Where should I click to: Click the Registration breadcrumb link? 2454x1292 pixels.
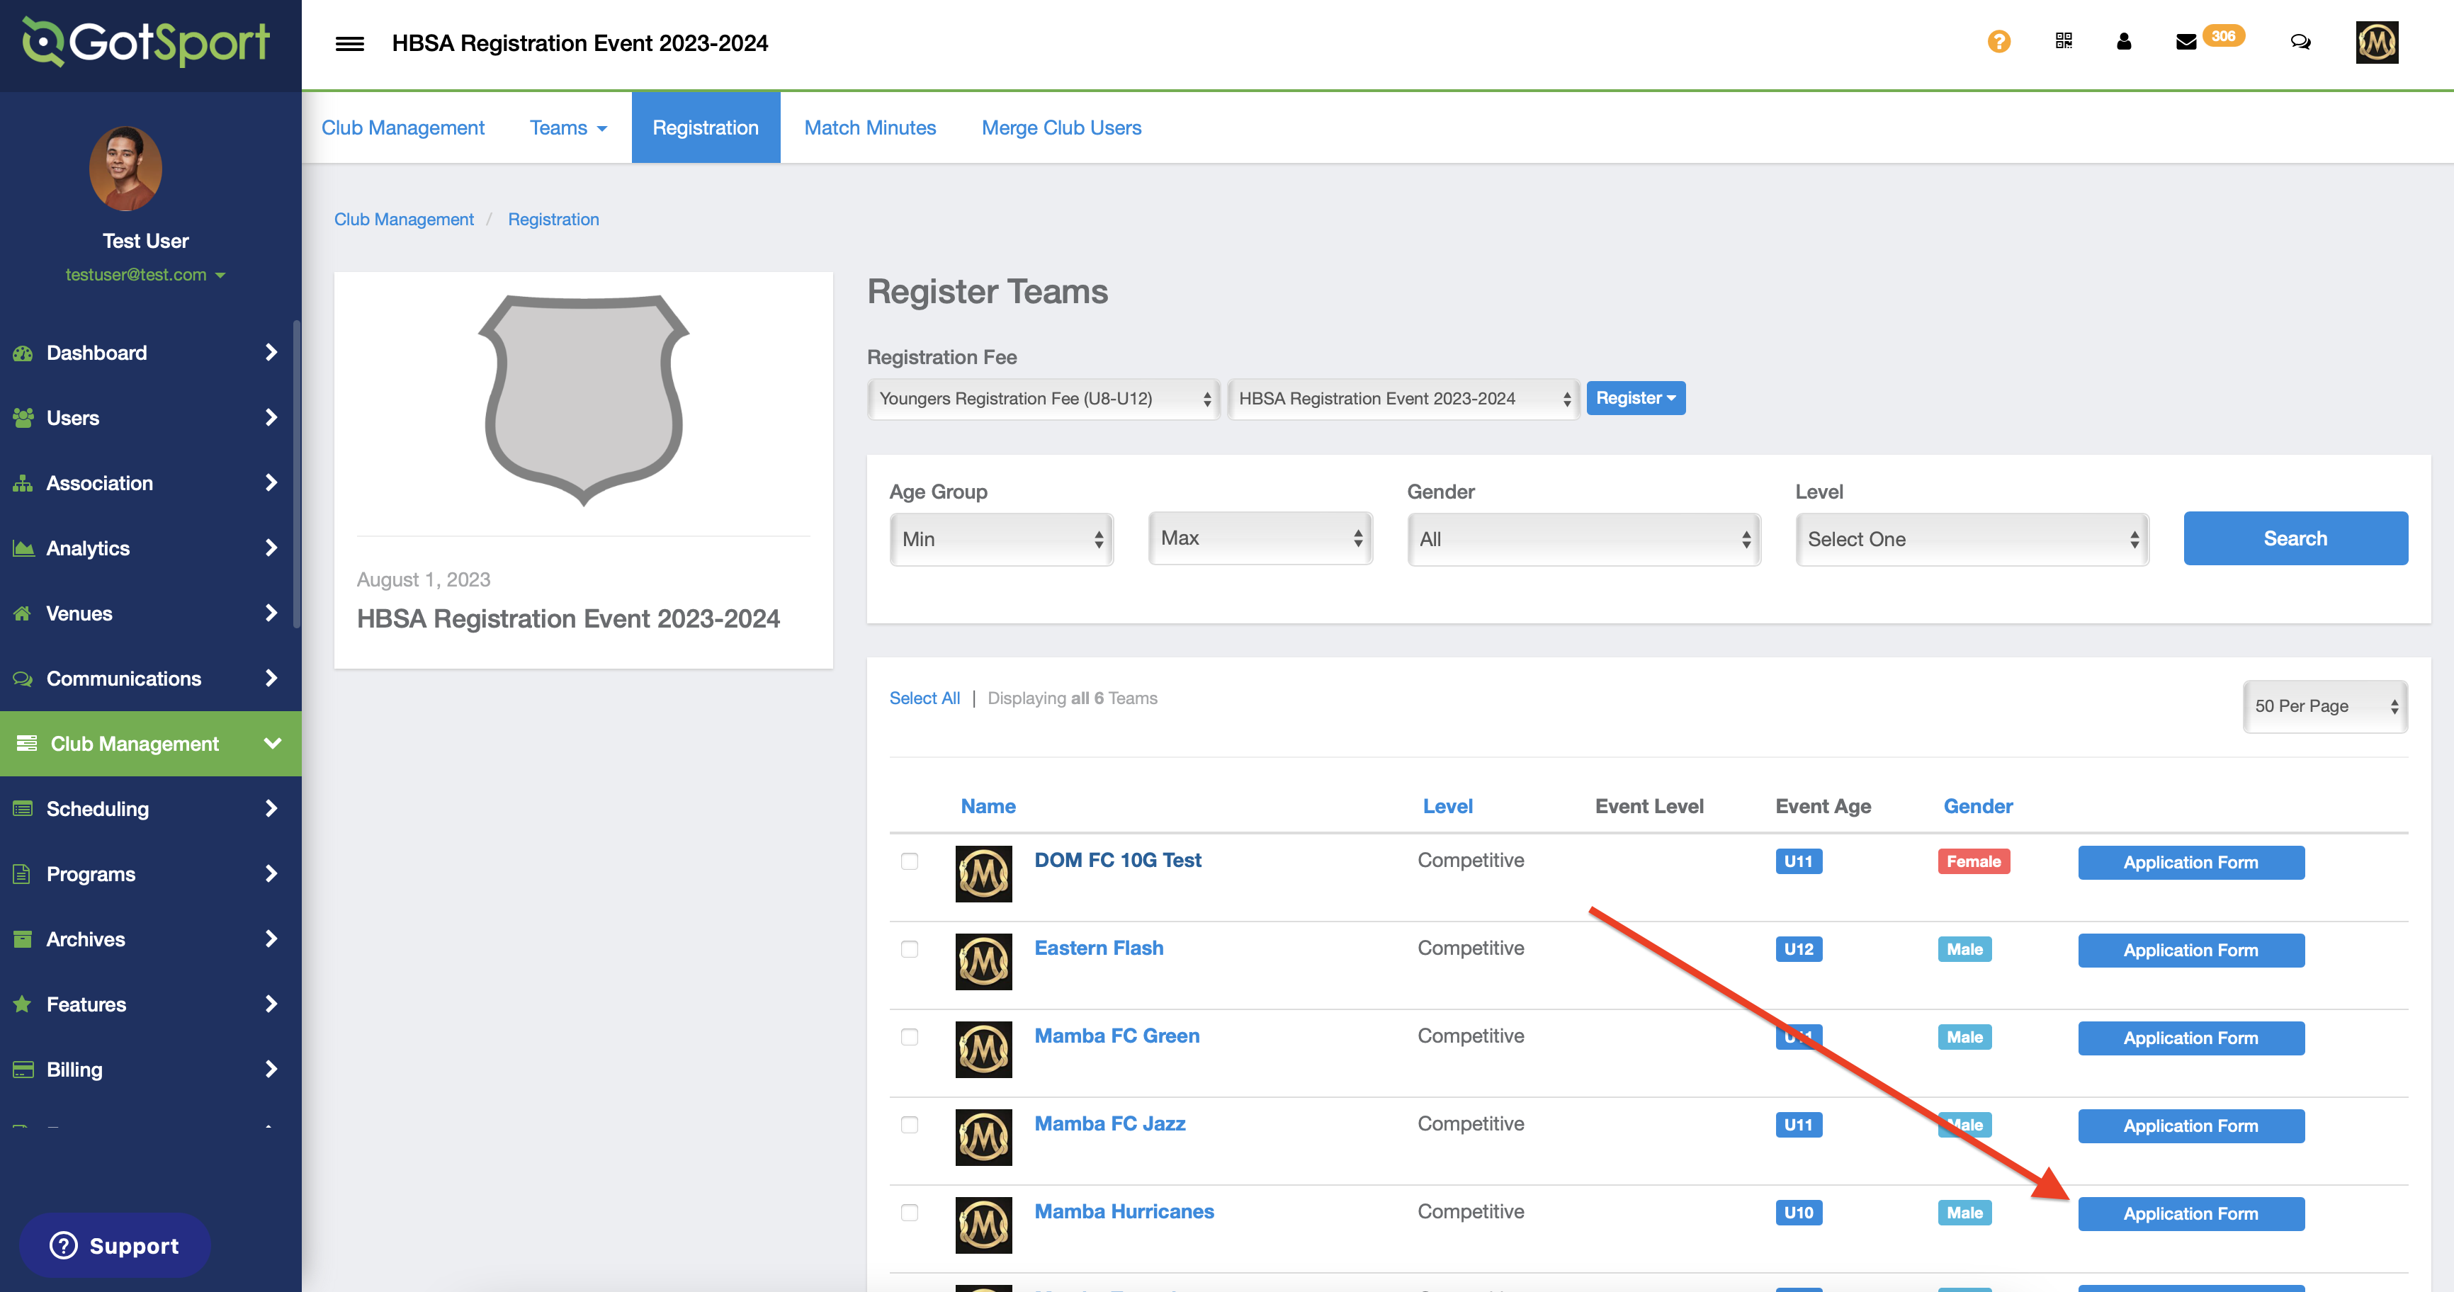click(x=553, y=219)
